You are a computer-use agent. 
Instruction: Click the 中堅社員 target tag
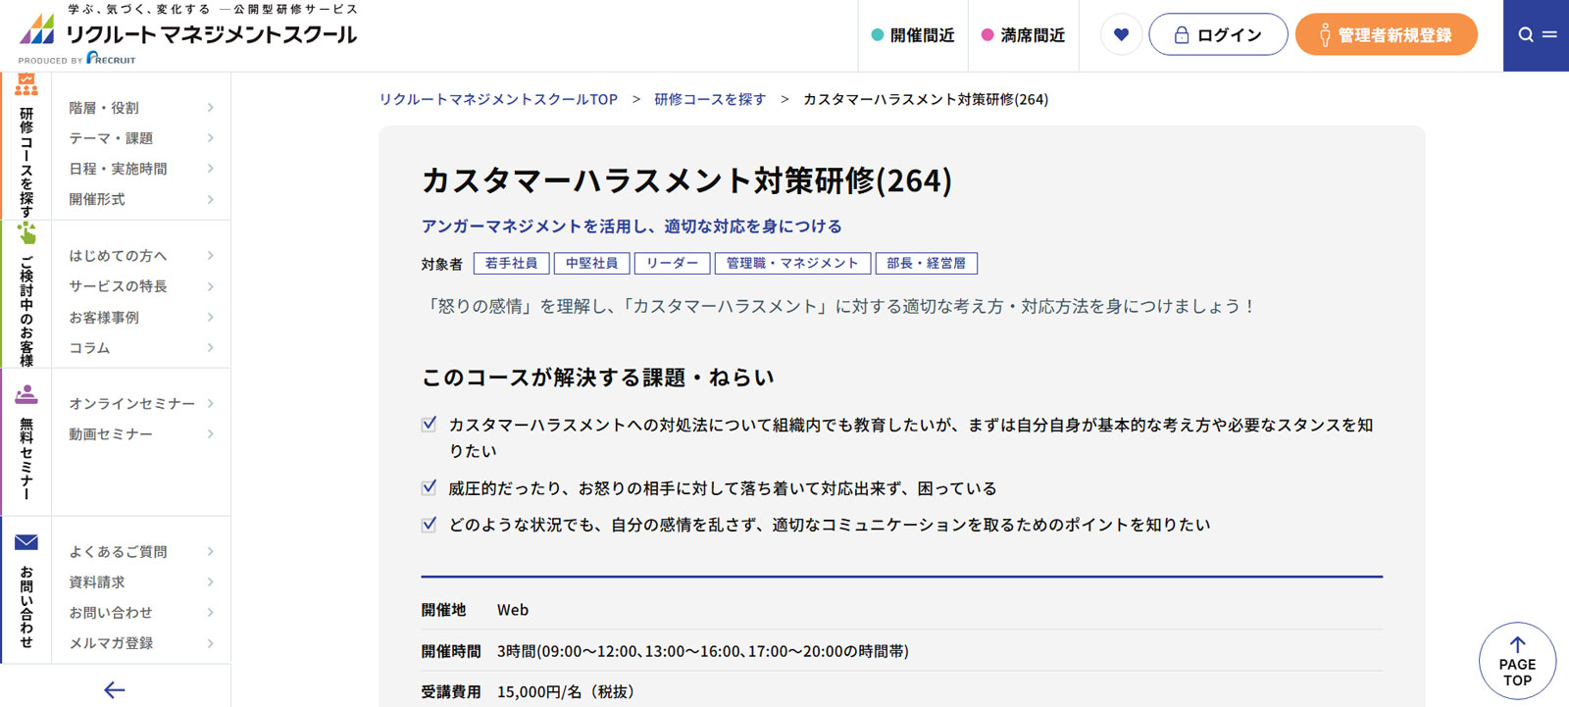coord(592,264)
